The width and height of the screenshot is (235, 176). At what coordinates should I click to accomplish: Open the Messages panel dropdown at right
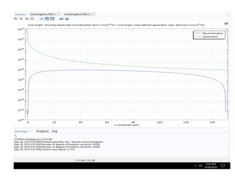click(225, 131)
